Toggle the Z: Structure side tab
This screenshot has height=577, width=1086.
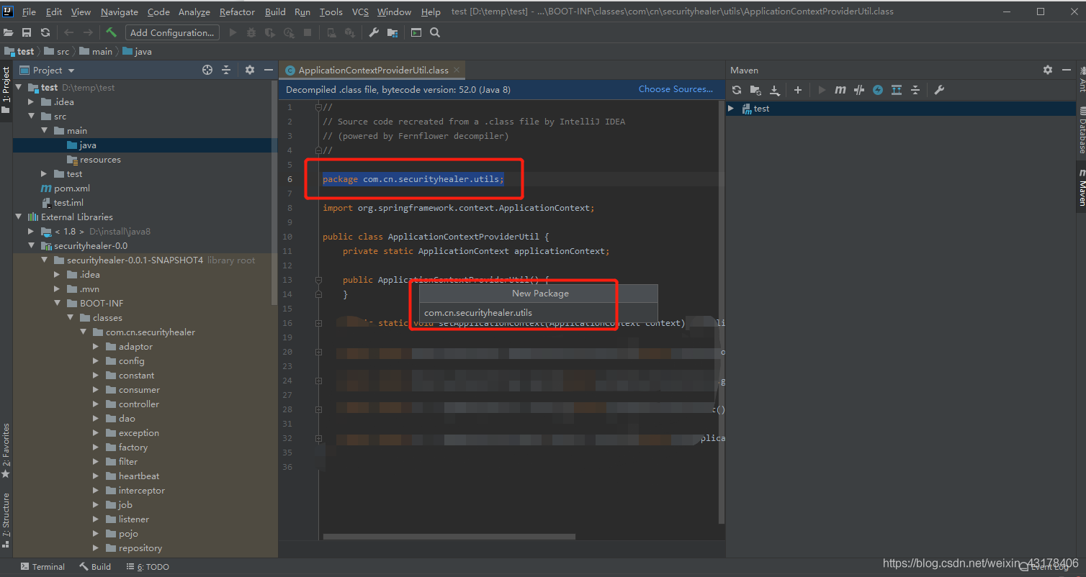pyautogui.click(x=6, y=520)
